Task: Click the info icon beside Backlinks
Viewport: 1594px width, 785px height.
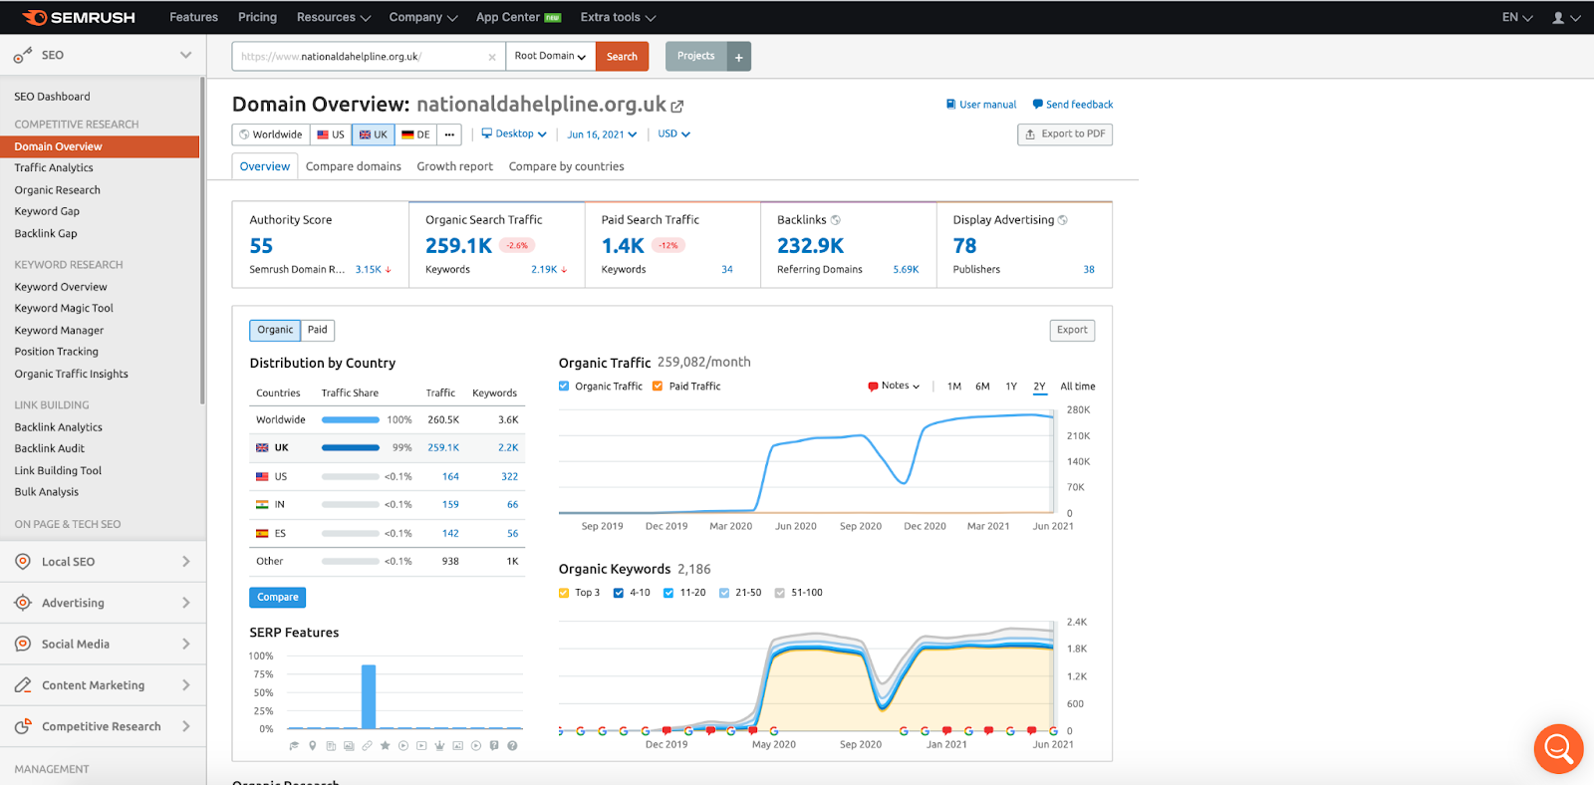Action: pyautogui.click(x=836, y=220)
